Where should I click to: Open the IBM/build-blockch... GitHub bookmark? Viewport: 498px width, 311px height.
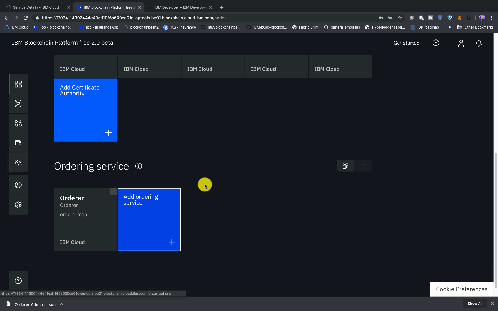coord(267,27)
